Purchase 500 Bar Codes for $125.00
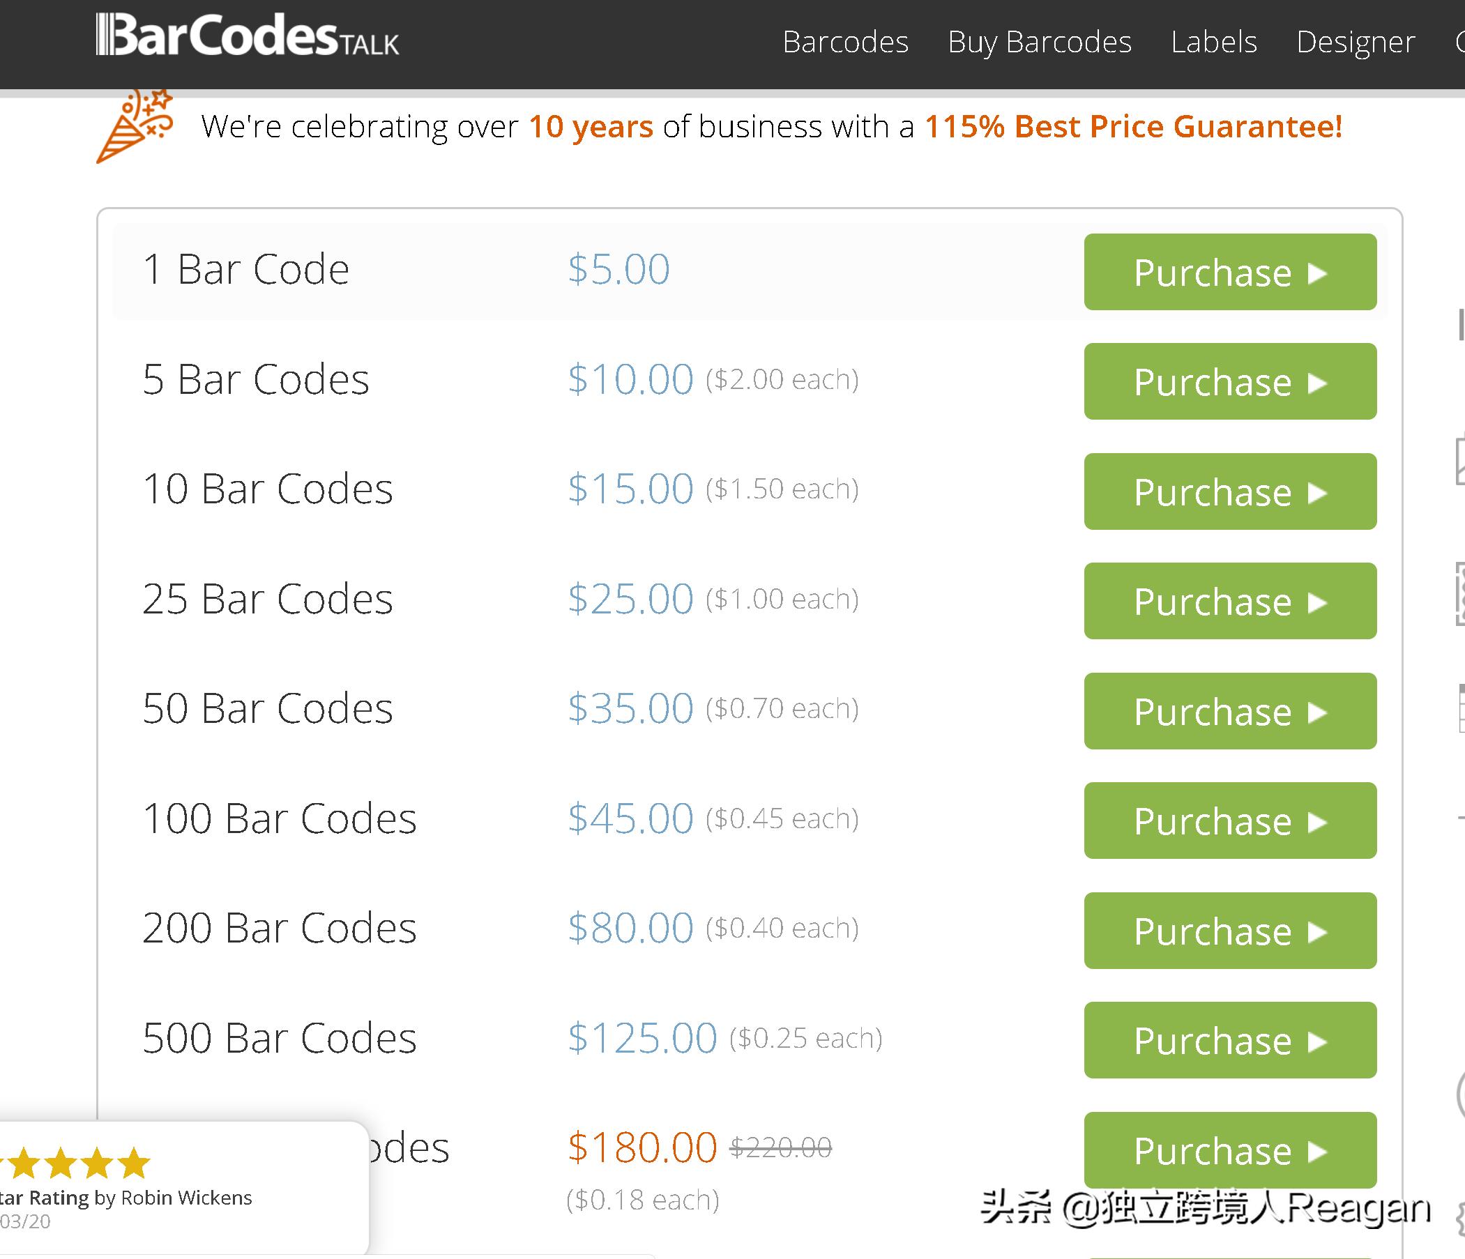Screen dimensions: 1465x1259 coord(1229,1041)
